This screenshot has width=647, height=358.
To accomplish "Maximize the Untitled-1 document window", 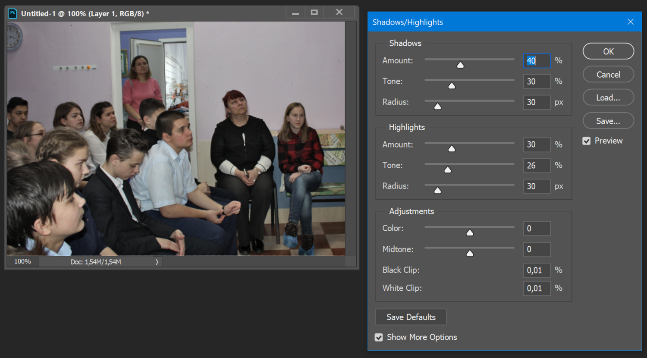I will (314, 13).
